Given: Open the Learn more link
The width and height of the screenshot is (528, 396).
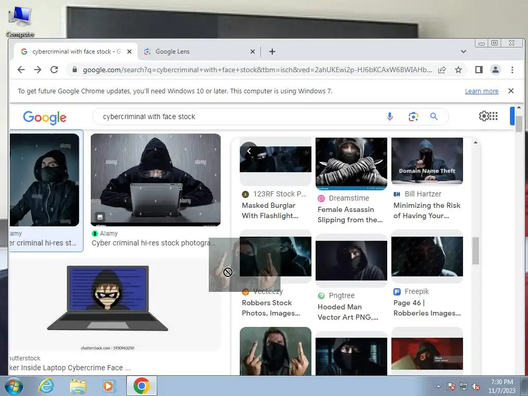Looking at the screenshot, I should tap(482, 91).
